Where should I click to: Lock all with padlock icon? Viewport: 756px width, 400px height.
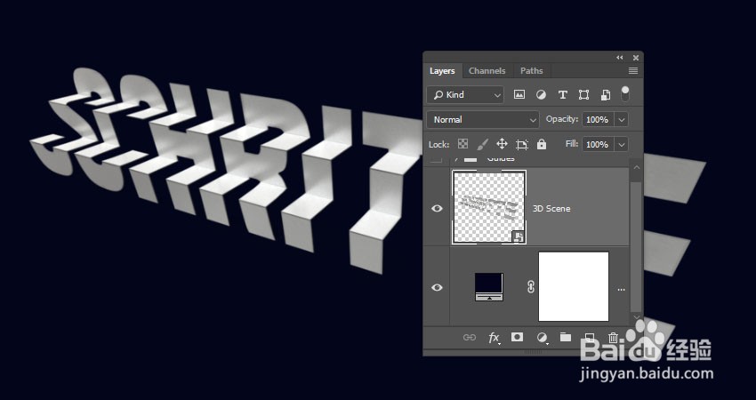click(542, 144)
